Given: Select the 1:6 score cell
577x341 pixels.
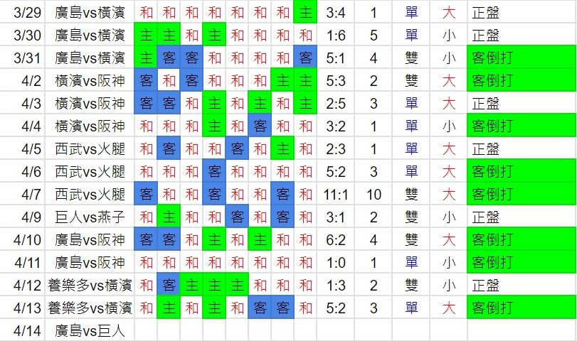Looking at the screenshot, I should click(x=336, y=36).
